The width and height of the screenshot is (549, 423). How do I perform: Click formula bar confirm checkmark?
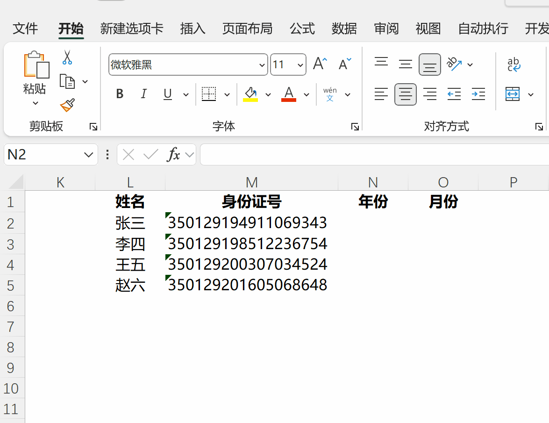pyautogui.click(x=151, y=154)
